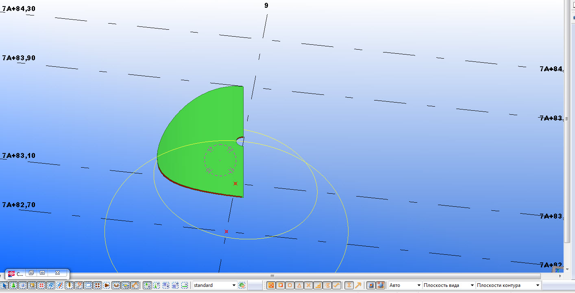Toggle snap to midpoints triangle icon
This screenshot has height=293, width=575.
(299, 285)
